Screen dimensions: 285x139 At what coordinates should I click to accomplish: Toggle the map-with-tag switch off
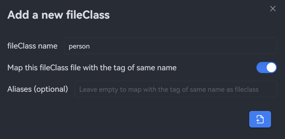(x=266, y=67)
